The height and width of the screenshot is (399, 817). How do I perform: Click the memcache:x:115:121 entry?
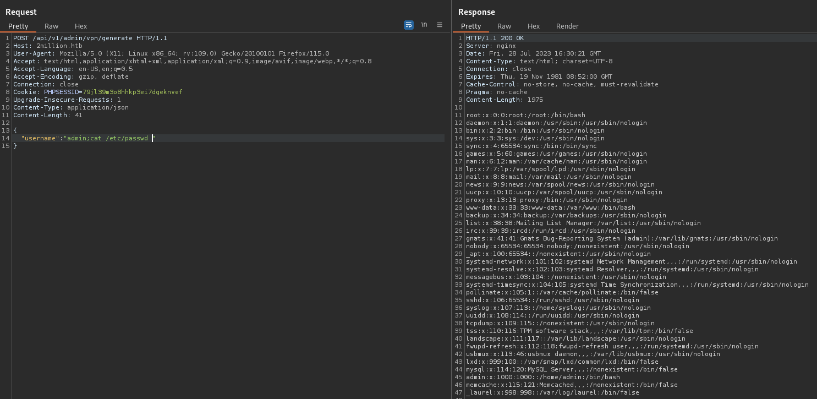572,385
